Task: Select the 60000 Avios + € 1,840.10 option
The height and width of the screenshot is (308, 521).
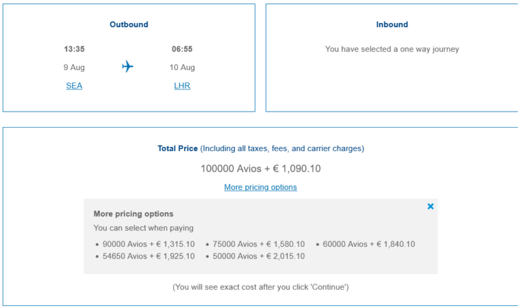Action: click(369, 244)
